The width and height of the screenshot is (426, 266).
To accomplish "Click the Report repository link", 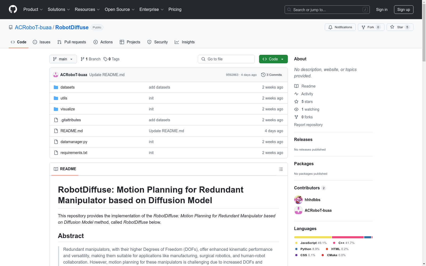I will (x=308, y=125).
